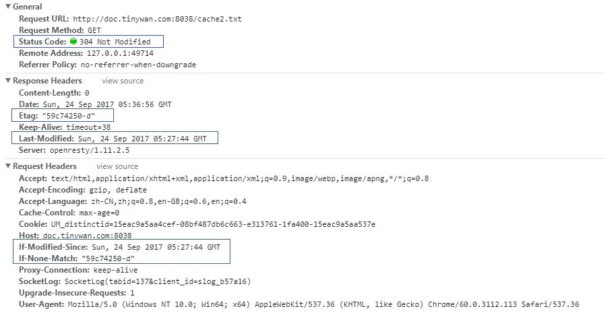Select the Remote Address value
Image resolution: width=605 pixels, height=313 pixels.
click(x=120, y=53)
